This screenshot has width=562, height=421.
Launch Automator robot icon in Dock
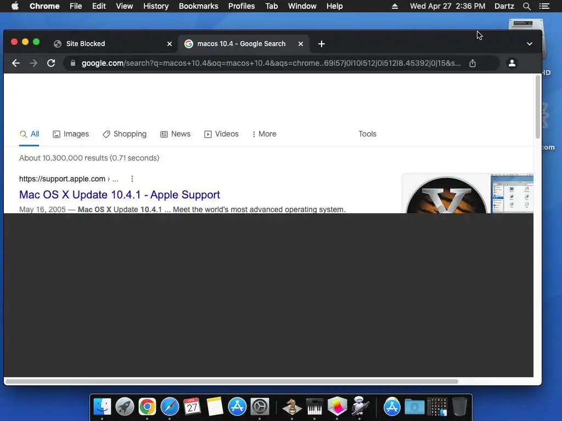[359, 406]
